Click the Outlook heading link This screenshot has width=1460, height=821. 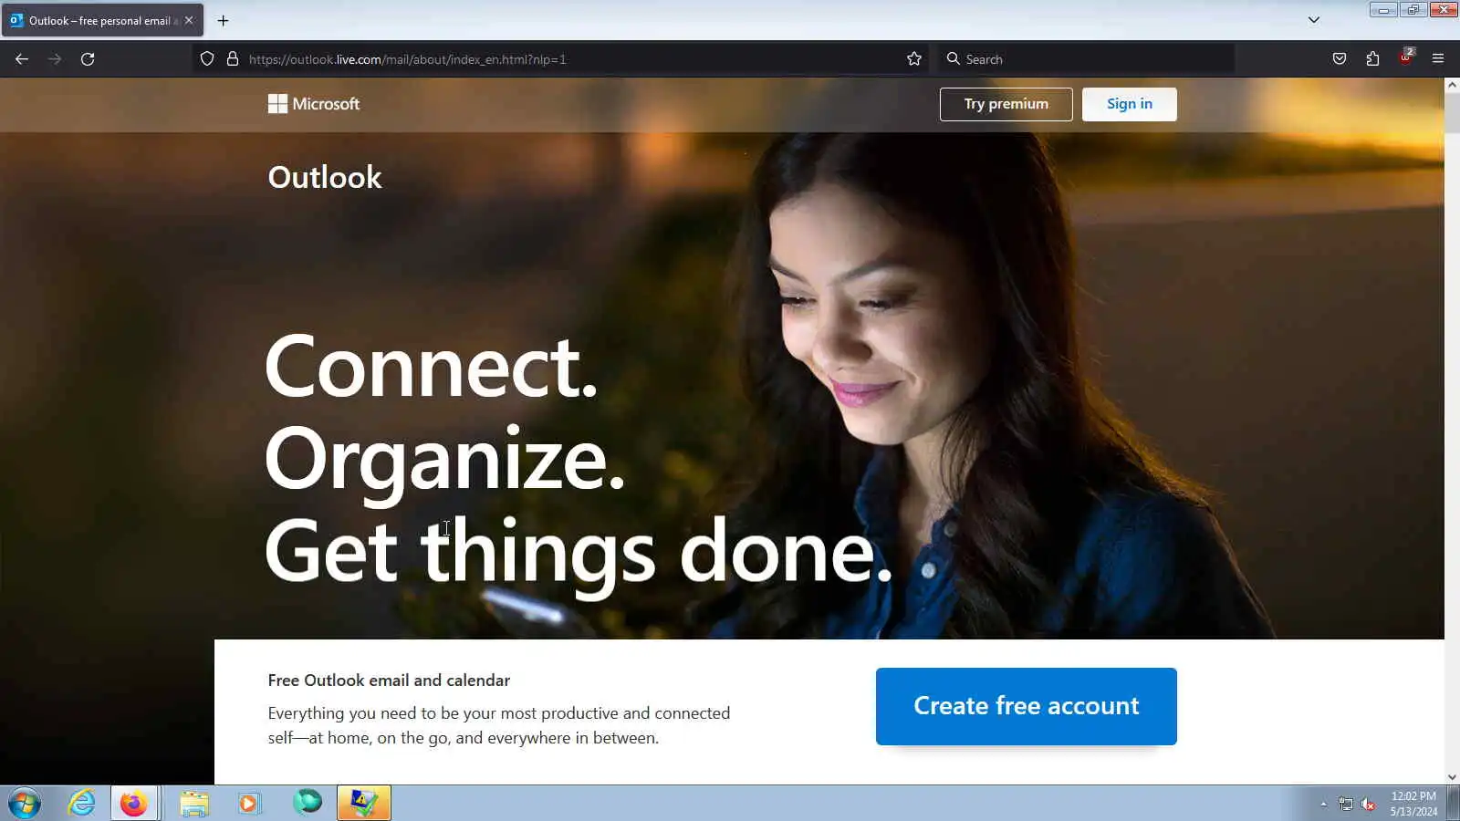[325, 177]
